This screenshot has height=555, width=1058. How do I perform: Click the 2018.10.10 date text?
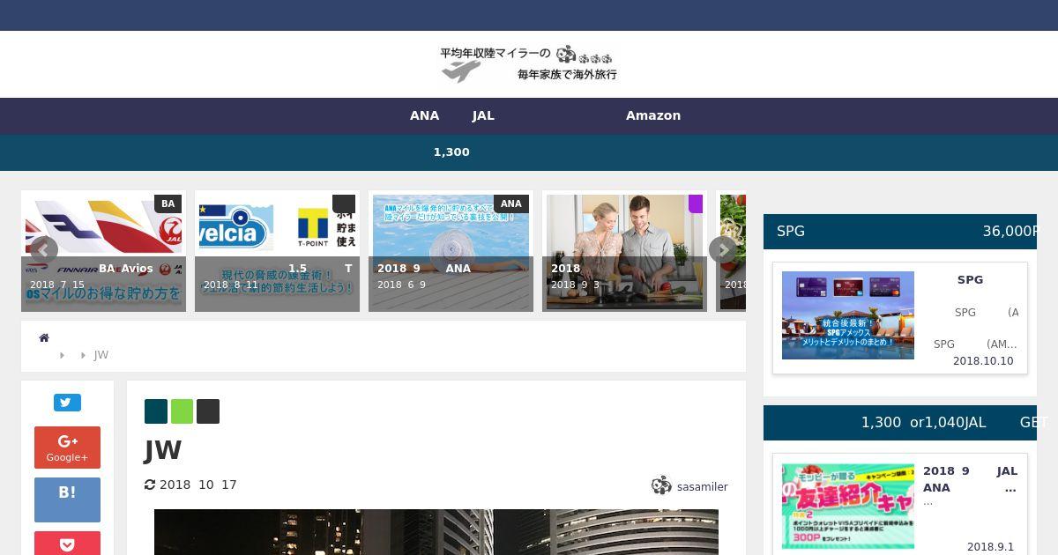tap(983, 361)
